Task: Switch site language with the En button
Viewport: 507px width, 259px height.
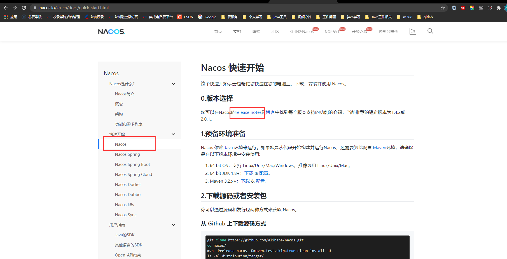Action: pos(412,31)
